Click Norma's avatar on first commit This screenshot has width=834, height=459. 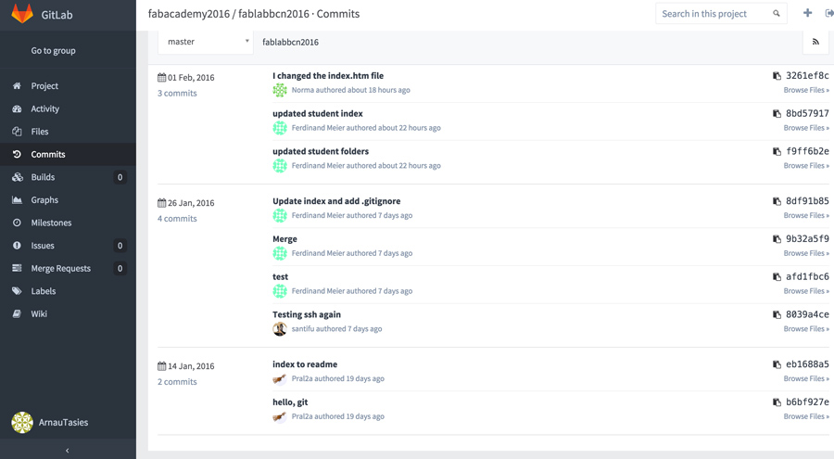tap(280, 91)
